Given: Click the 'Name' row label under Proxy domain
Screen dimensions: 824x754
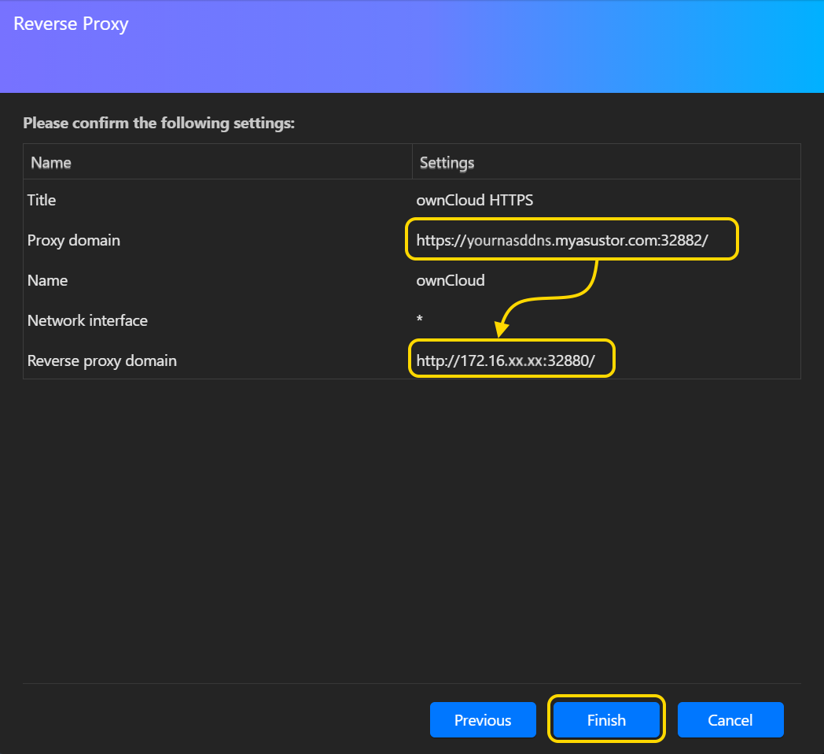Looking at the screenshot, I should 47,280.
